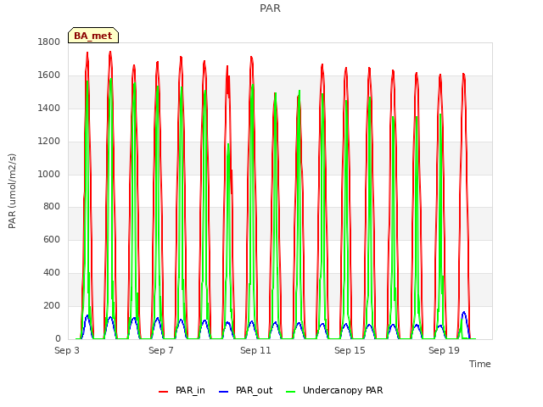Click the Sep 3 x-axis tick label

[x=67, y=350]
